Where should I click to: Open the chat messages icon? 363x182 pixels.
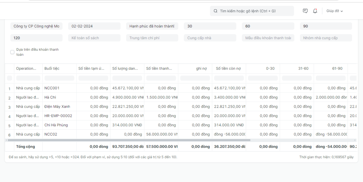[x=305, y=11]
